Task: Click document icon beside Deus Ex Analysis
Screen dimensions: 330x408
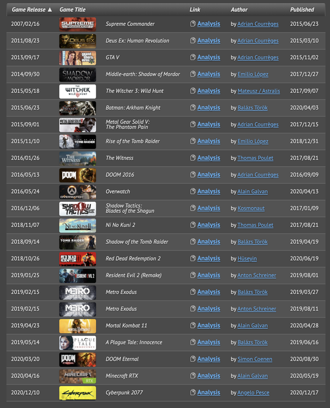Action: 193,40
